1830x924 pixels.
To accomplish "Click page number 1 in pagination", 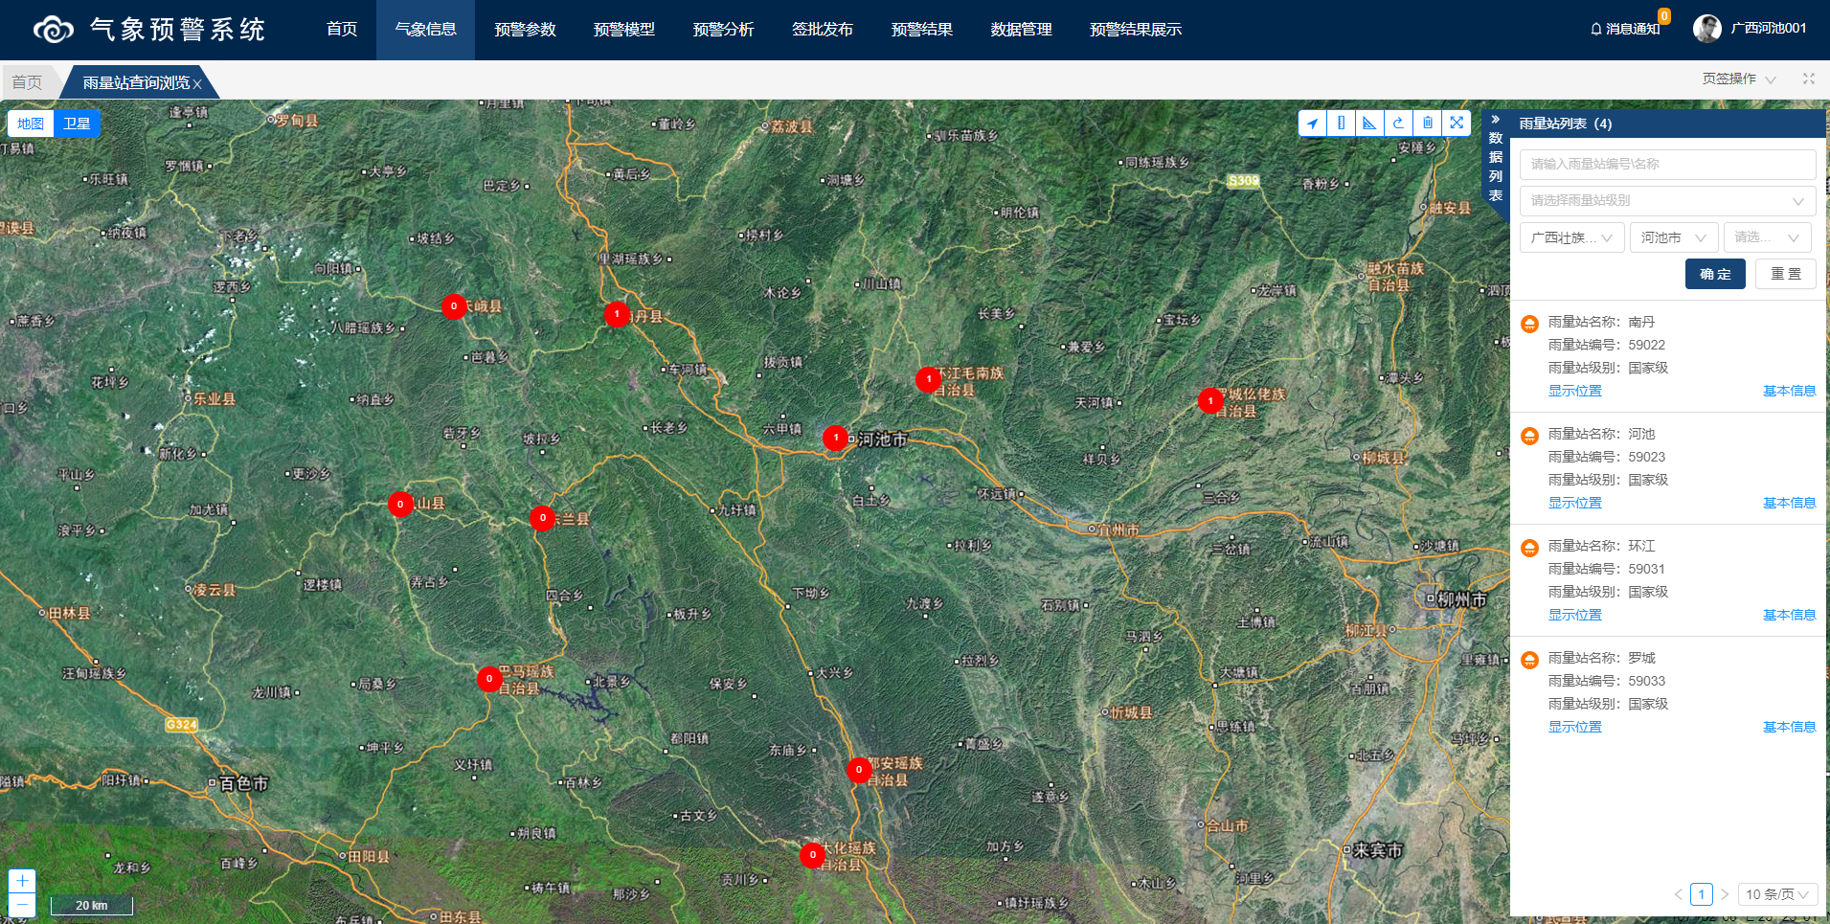I will click(1702, 894).
